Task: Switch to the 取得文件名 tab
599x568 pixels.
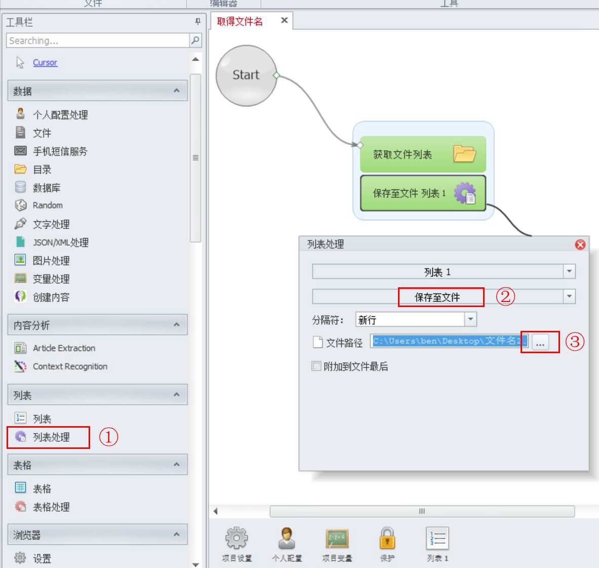Action: tap(240, 21)
